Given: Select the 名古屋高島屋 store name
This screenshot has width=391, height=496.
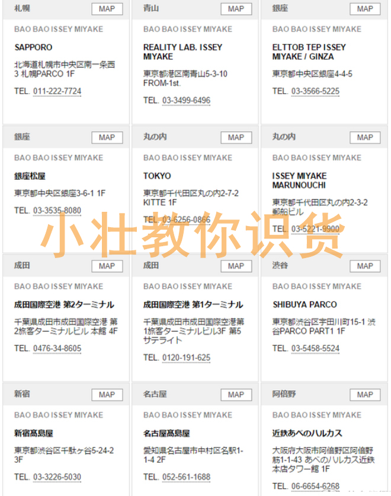Looking at the screenshot, I should (166, 433).
